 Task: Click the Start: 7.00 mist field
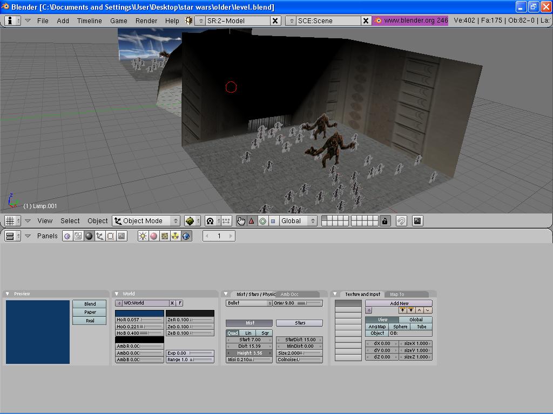pyautogui.click(x=249, y=340)
